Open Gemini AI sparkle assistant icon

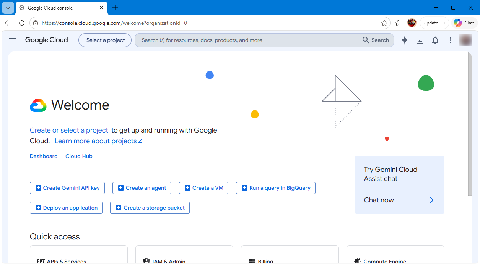click(404, 40)
